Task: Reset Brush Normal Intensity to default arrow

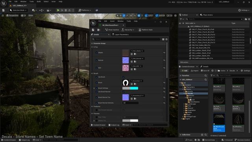Action: tap(164, 103)
